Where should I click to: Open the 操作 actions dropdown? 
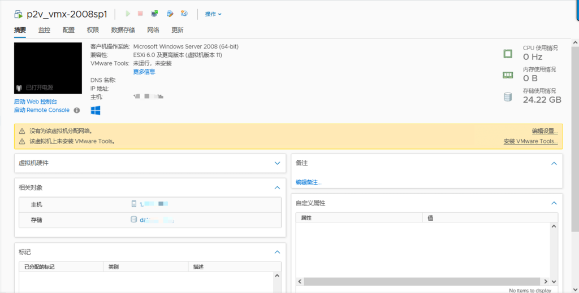tap(213, 14)
